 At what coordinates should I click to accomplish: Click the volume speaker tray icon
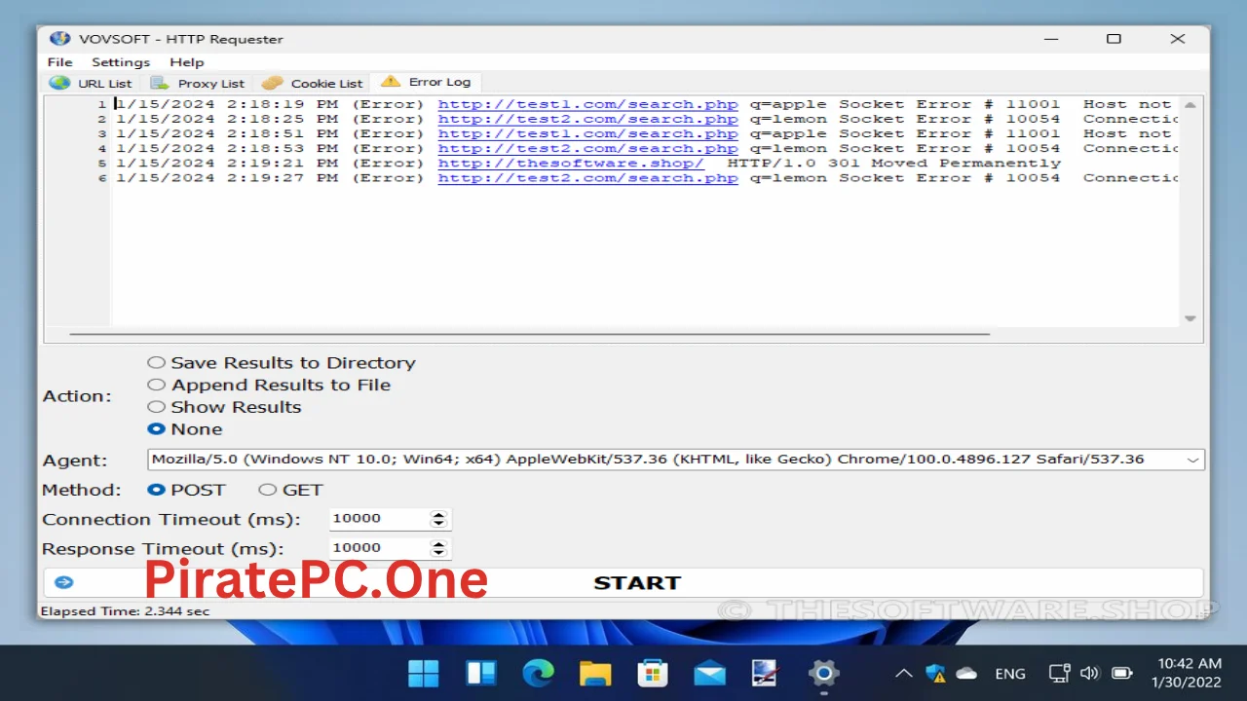(1090, 673)
